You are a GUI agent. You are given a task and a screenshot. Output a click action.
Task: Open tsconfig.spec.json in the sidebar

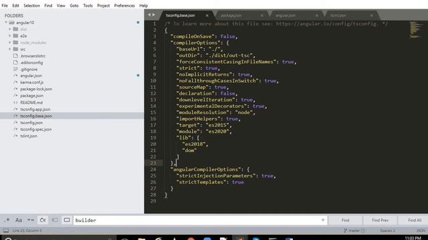[x=35, y=129]
